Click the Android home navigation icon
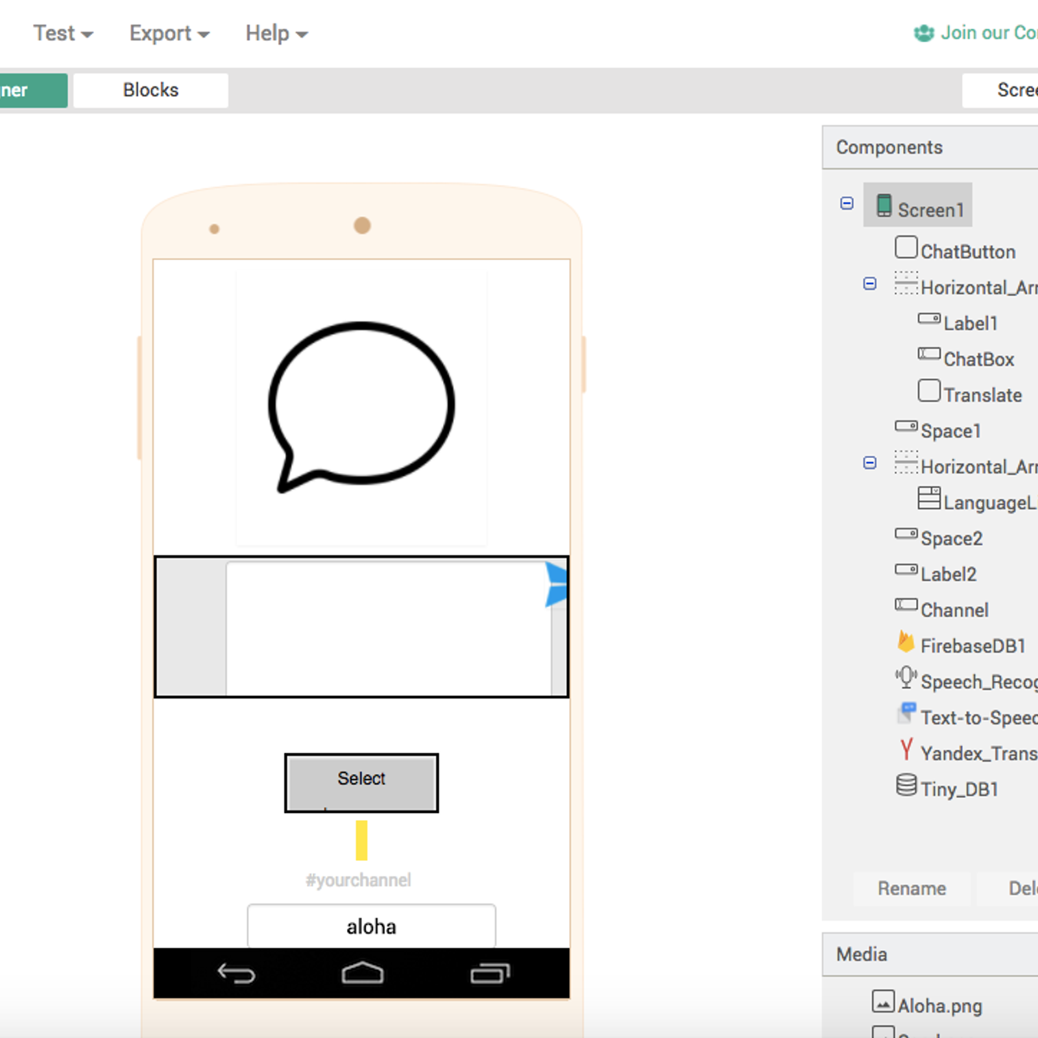 (363, 972)
